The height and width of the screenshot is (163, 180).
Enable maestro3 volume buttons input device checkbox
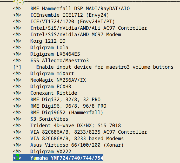pyautogui.click(x=17, y=67)
